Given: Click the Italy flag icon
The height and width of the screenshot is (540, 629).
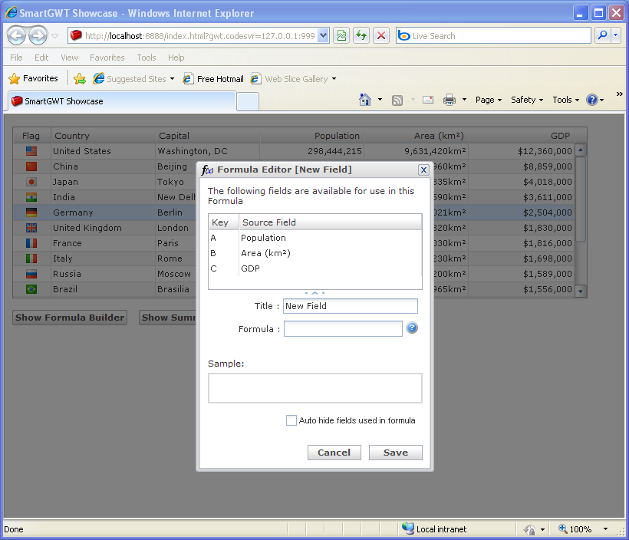Looking at the screenshot, I should click(x=31, y=258).
